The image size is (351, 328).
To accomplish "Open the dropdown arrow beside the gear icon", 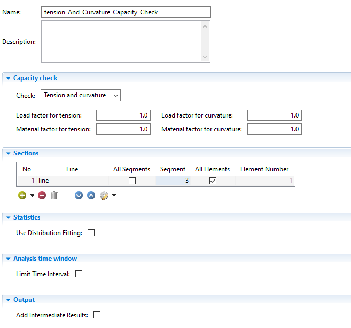I will click(x=114, y=196).
